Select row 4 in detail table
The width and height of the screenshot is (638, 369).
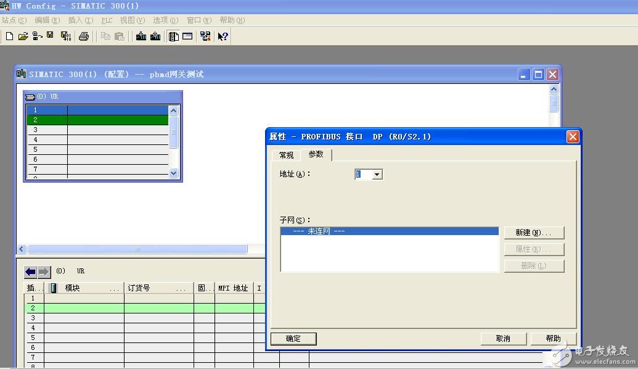[x=145, y=328]
